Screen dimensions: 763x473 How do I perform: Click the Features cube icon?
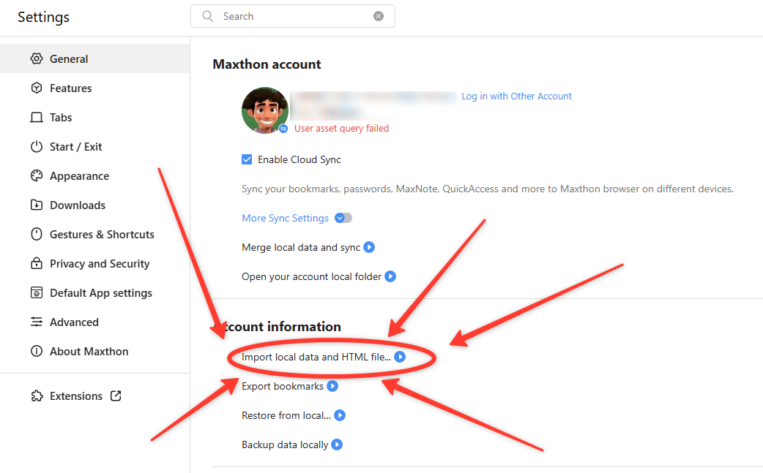pyautogui.click(x=37, y=88)
